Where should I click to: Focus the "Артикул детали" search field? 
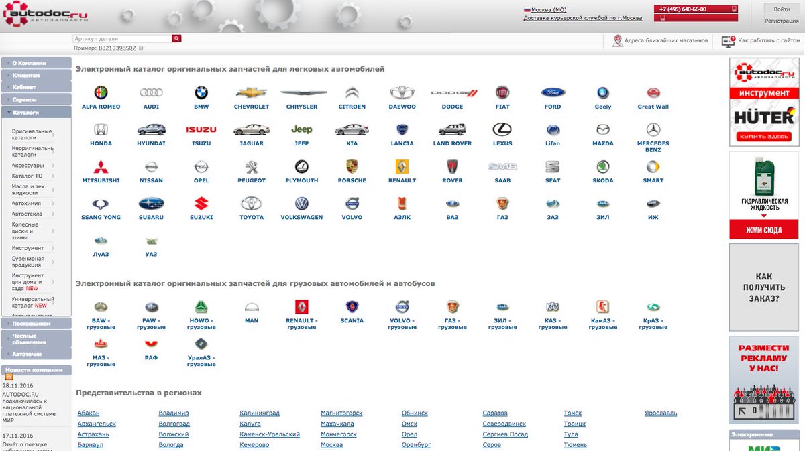click(x=123, y=39)
